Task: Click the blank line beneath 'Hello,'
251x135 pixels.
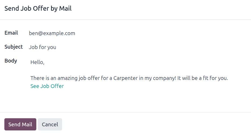Action: [81, 70]
